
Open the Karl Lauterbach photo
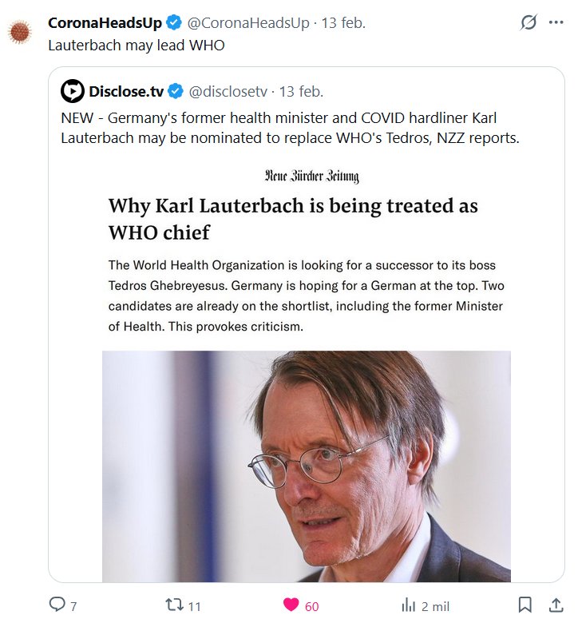307,466
